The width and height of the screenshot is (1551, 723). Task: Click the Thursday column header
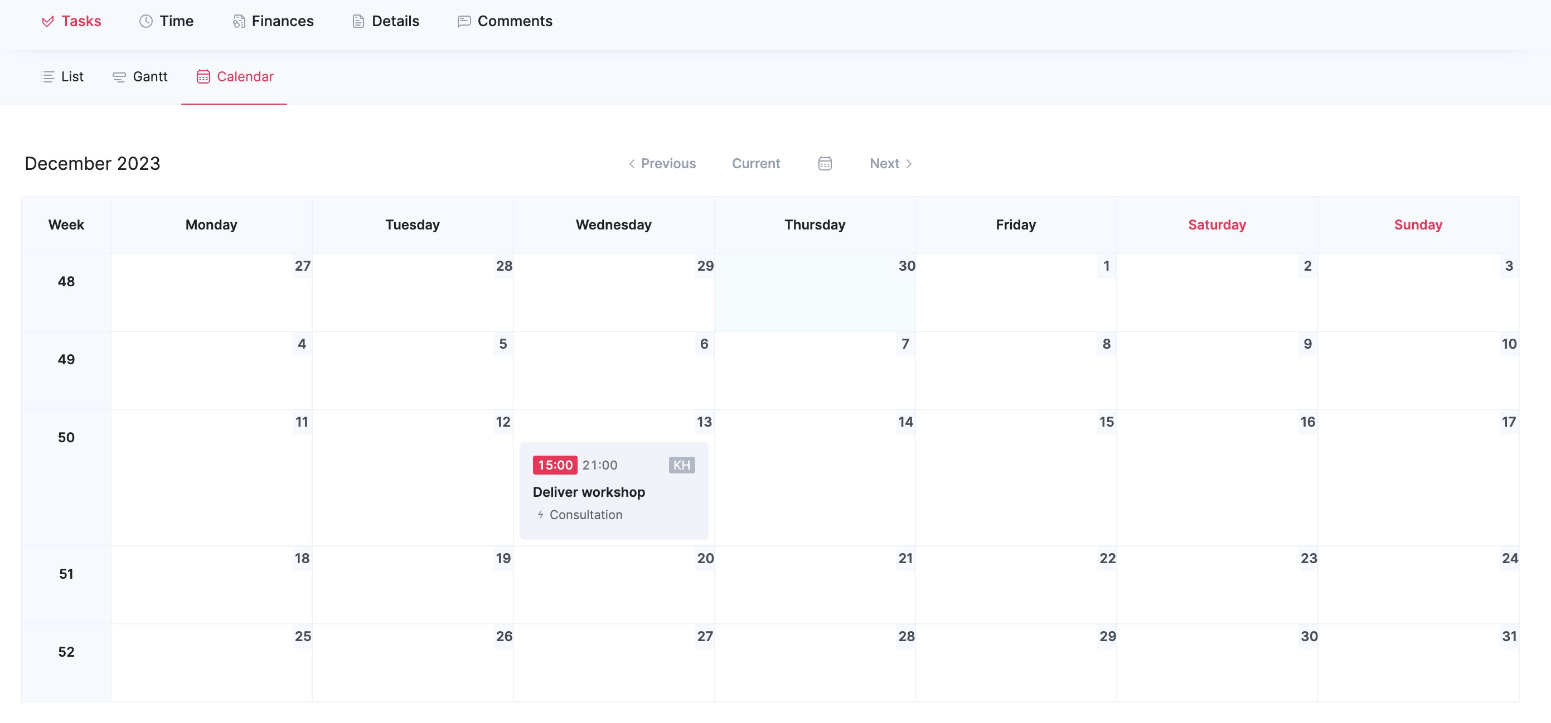pos(815,225)
